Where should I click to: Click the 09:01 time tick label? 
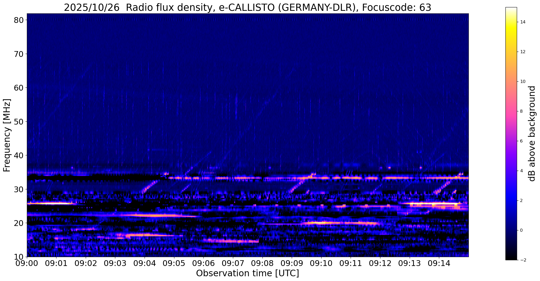coord(56,263)
